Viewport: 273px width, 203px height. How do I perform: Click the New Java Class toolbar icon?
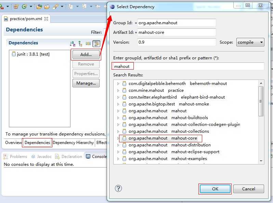(x=24, y=6)
